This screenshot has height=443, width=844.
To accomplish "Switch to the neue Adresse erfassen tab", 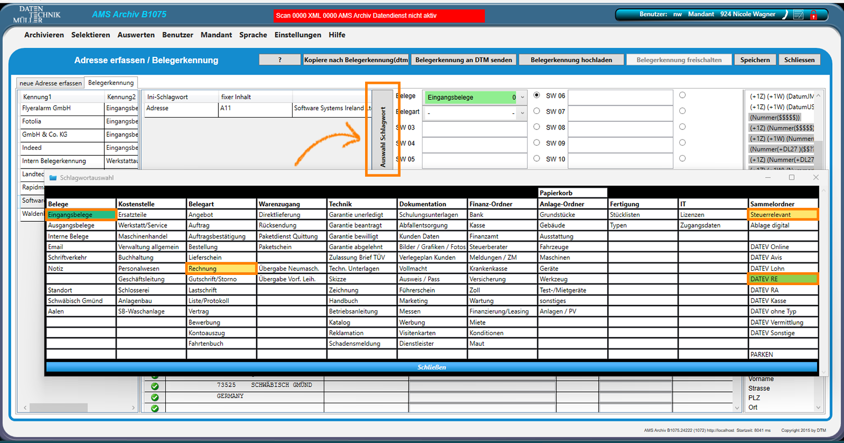I will [50, 83].
